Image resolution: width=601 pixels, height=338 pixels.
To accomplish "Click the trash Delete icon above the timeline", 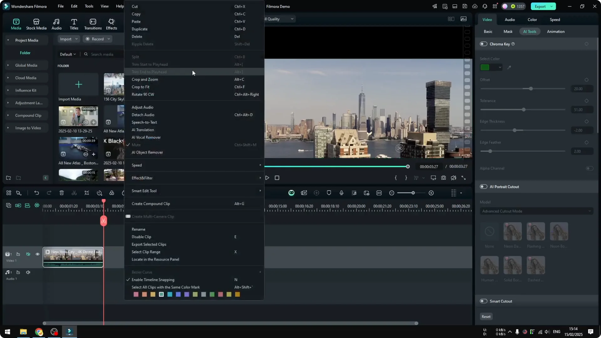I will coord(62,193).
